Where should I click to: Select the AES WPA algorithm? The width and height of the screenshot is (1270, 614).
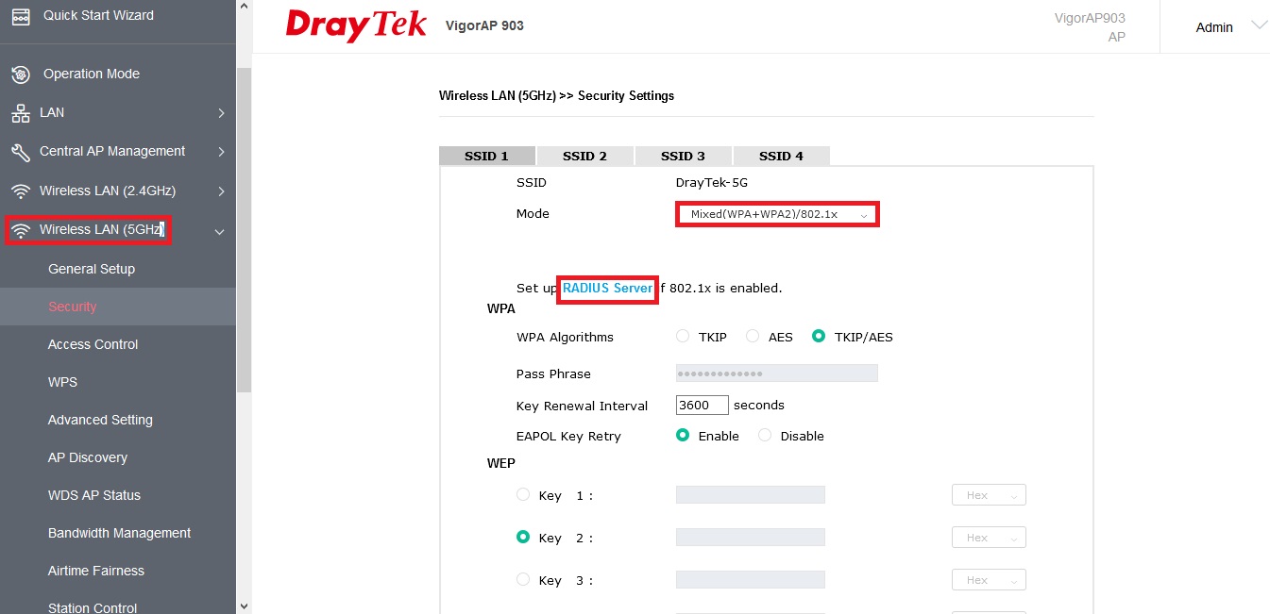click(753, 337)
